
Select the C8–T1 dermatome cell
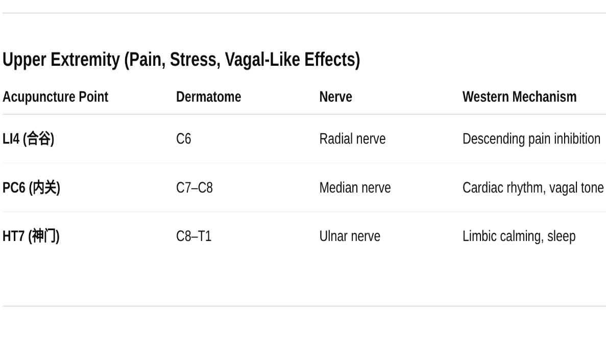coord(193,236)
